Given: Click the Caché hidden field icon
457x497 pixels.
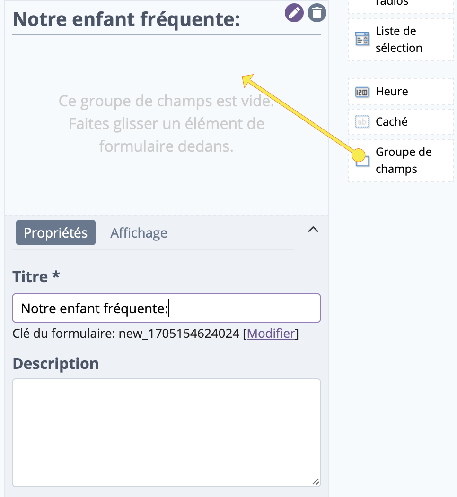Looking at the screenshot, I should click(362, 122).
